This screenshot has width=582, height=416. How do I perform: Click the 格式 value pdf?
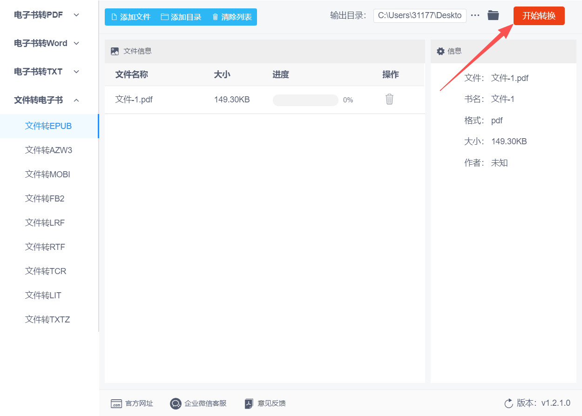click(497, 121)
